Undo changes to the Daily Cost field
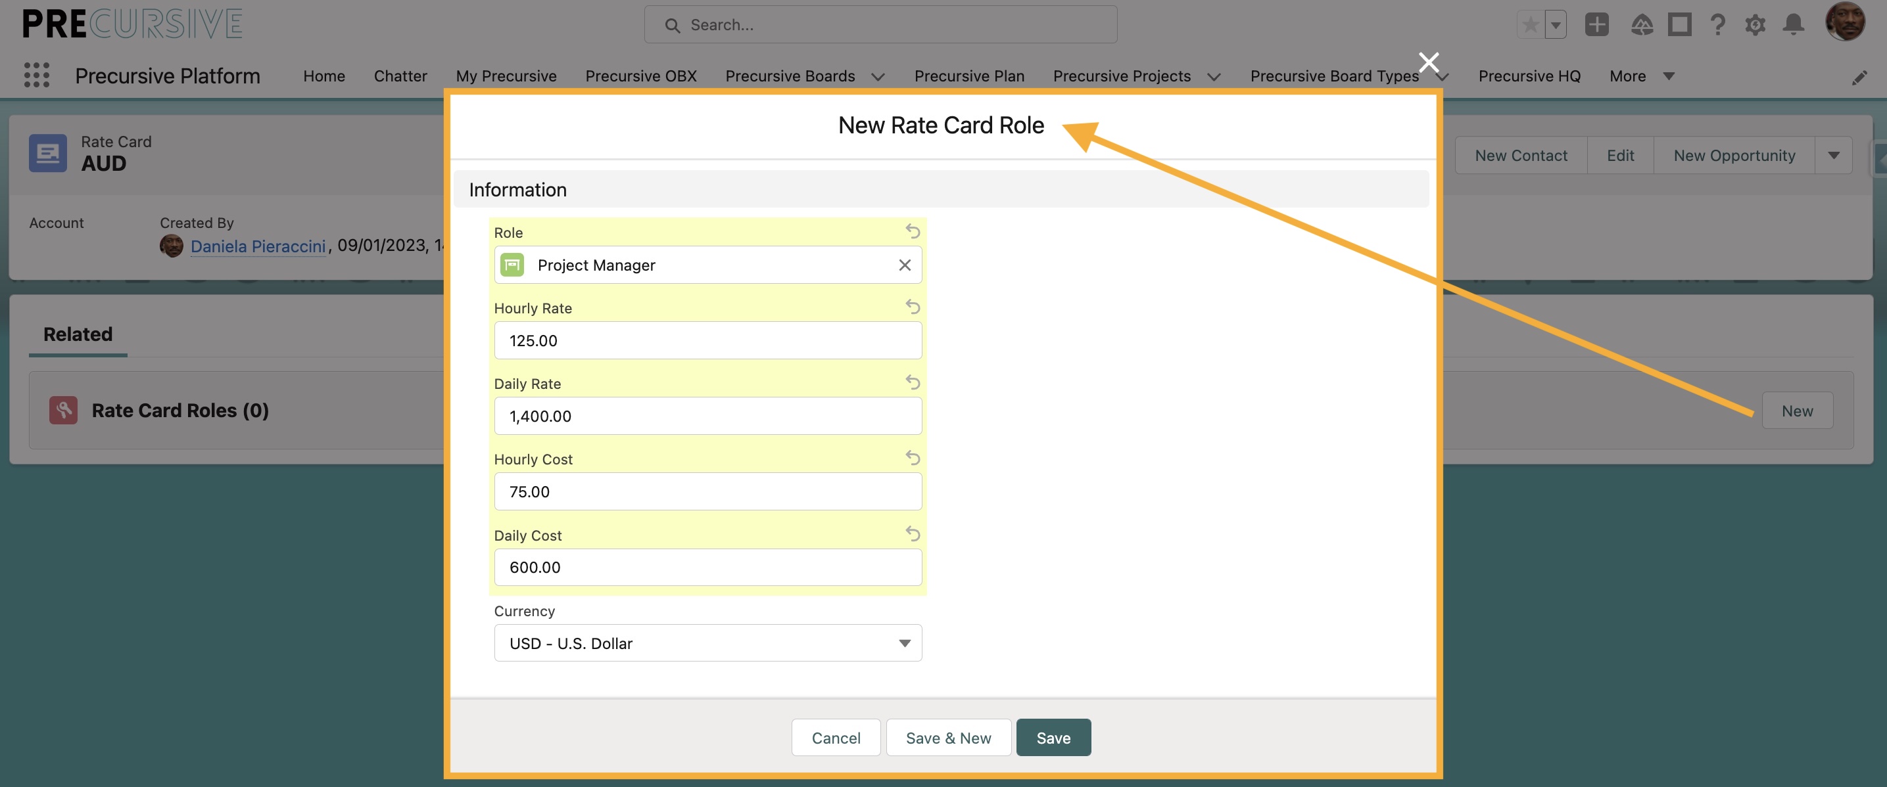Screen dimensions: 1887x787 point(912,533)
